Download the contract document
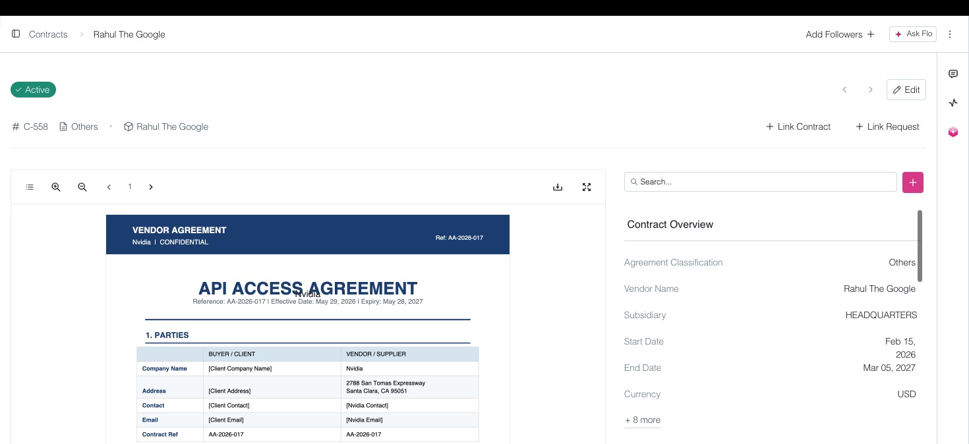Screen dimensions: 969x444 558,187
